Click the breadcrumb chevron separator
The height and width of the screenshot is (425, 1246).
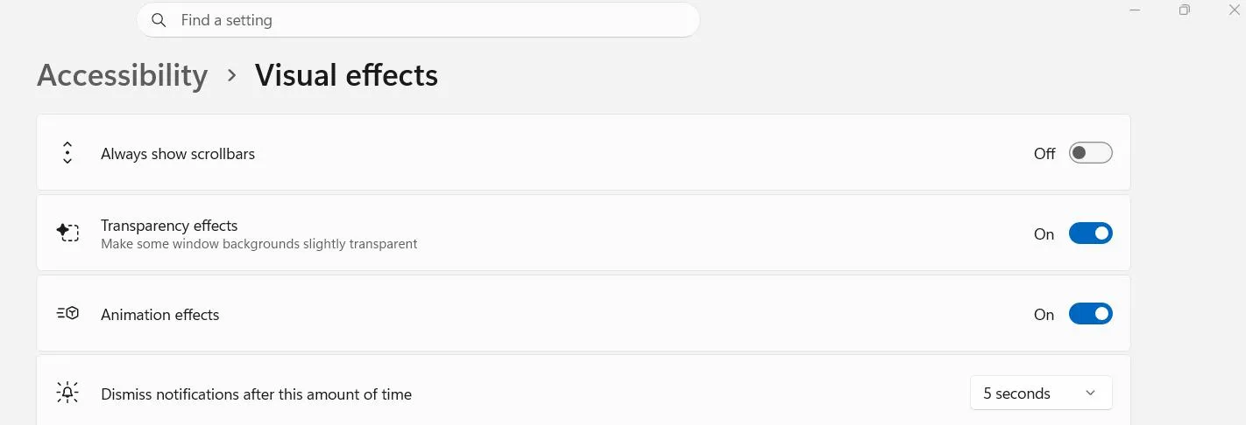point(231,75)
